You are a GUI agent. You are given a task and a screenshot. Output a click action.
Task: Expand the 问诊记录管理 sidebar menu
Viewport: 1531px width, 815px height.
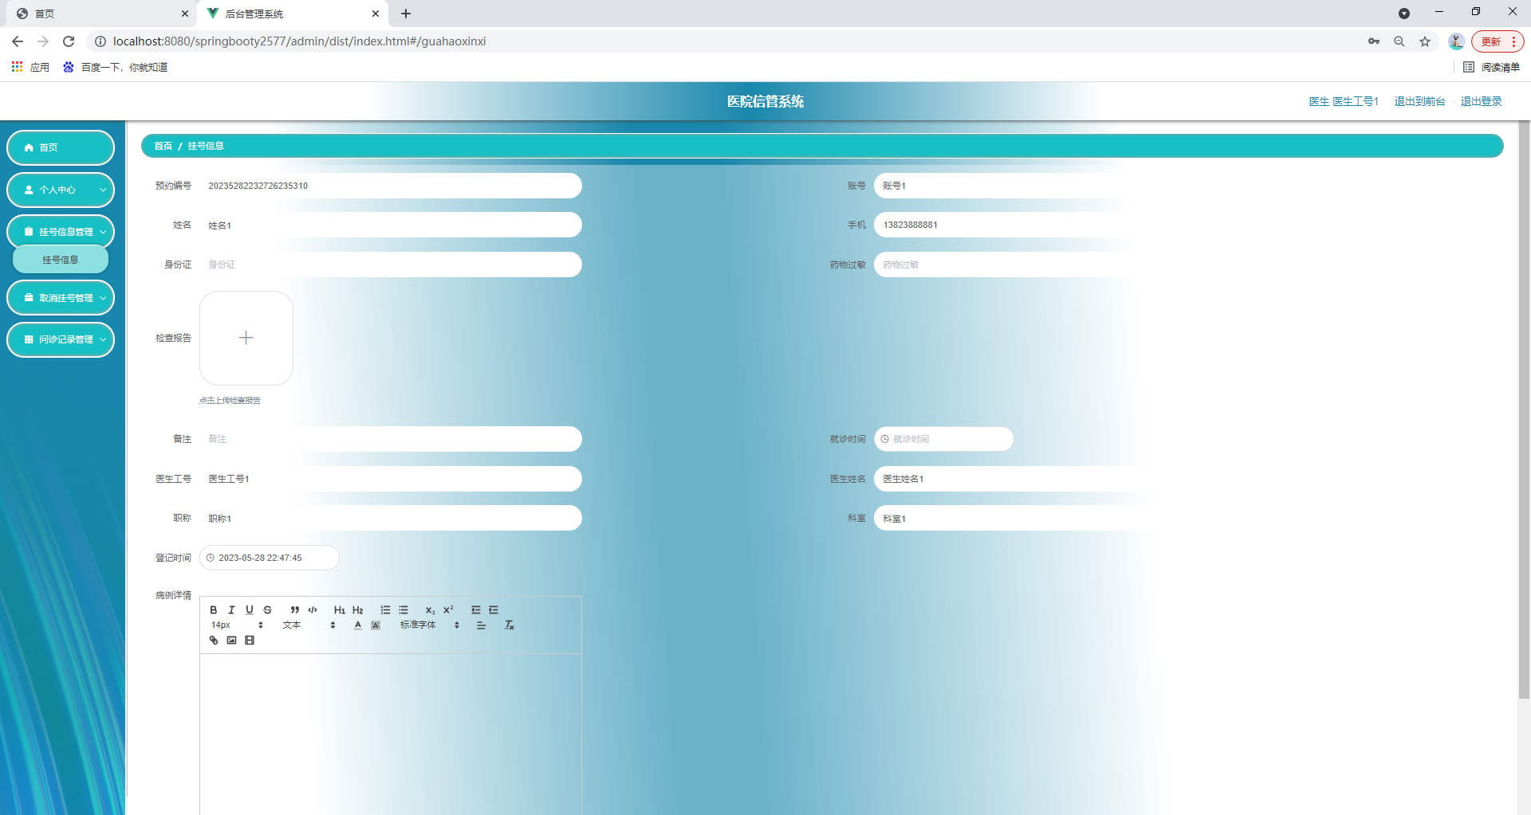pyautogui.click(x=61, y=339)
